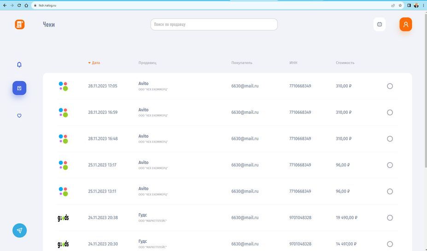Click the Поиск по продавцу search field
The height and width of the screenshot is (251, 427).
(214, 24)
